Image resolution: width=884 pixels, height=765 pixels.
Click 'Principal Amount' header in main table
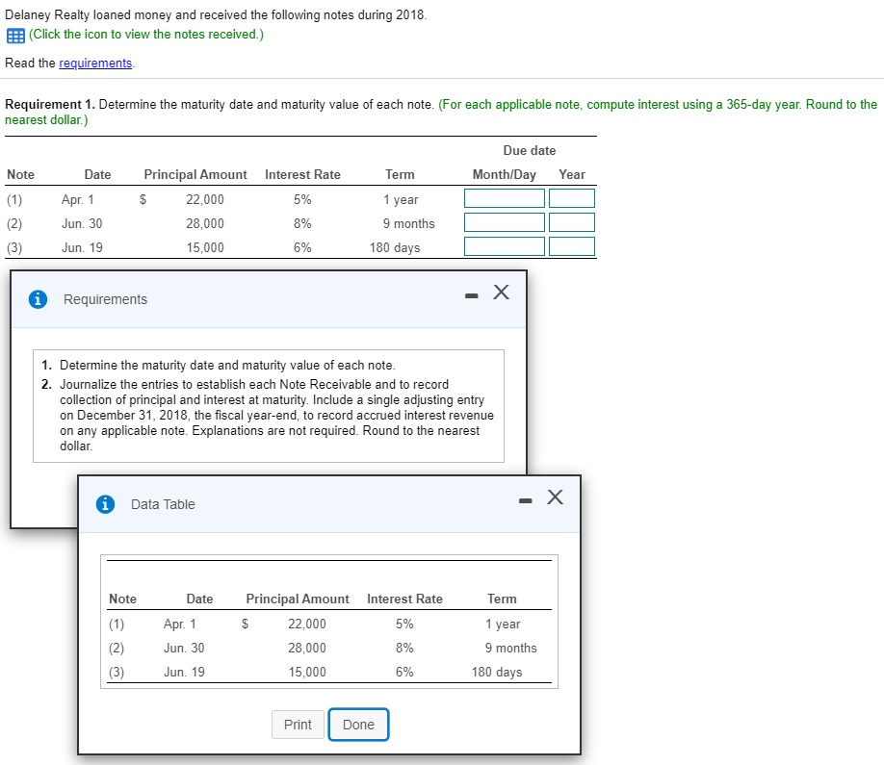[195, 174]
